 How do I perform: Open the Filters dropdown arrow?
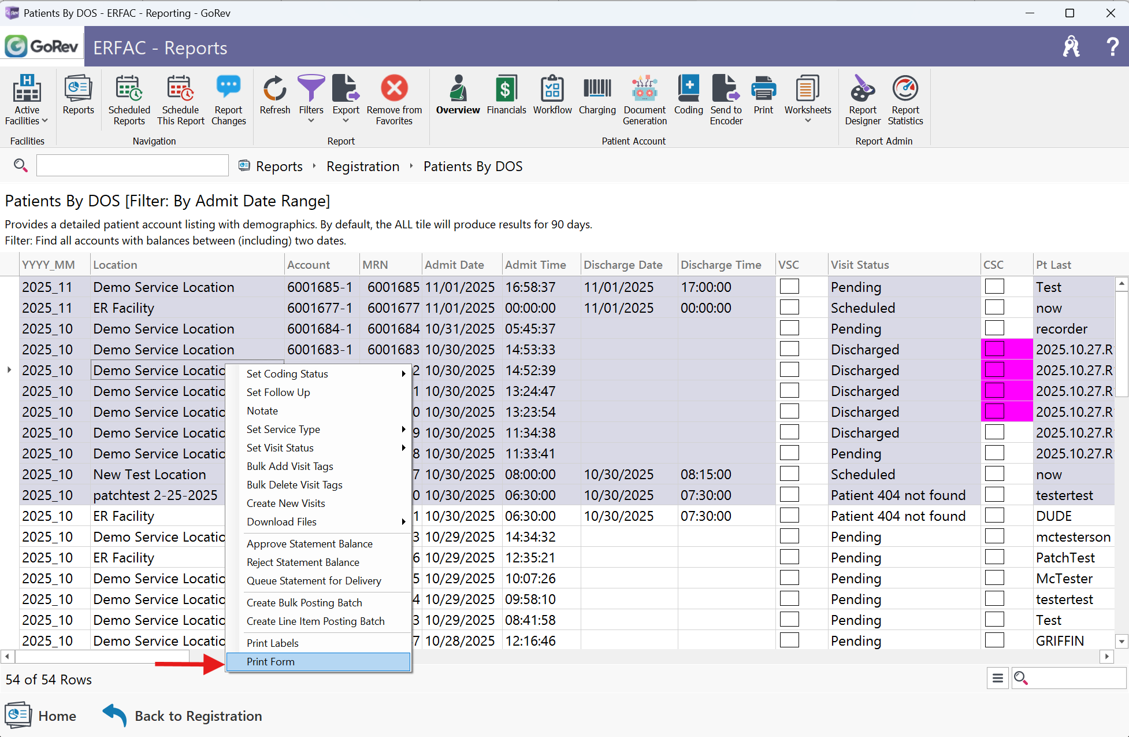tap(311, 121)
